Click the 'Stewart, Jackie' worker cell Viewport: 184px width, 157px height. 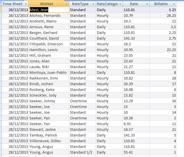click(49, 130)
